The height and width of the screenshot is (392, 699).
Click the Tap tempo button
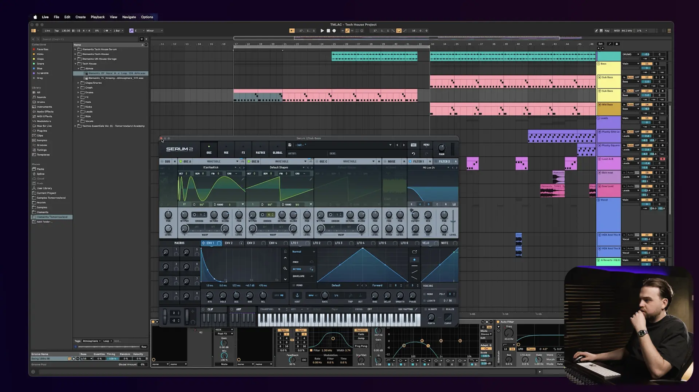56,31
